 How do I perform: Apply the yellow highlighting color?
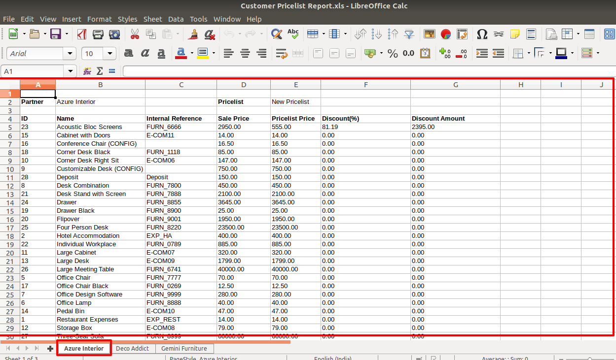pyautogui.click(x=203, y=53)
